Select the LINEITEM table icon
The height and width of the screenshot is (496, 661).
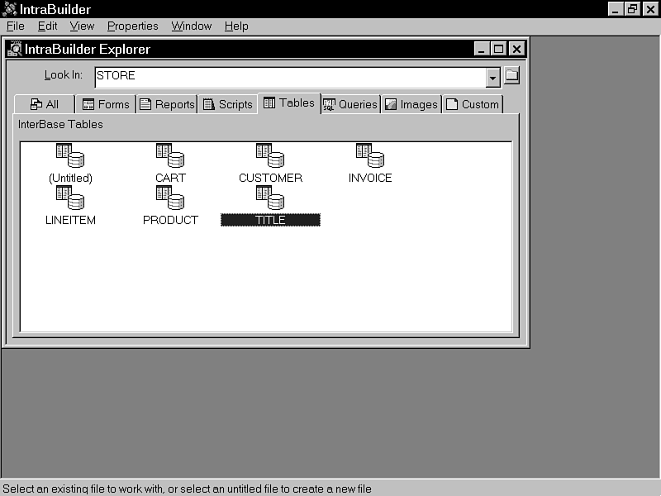coord(70,198)
